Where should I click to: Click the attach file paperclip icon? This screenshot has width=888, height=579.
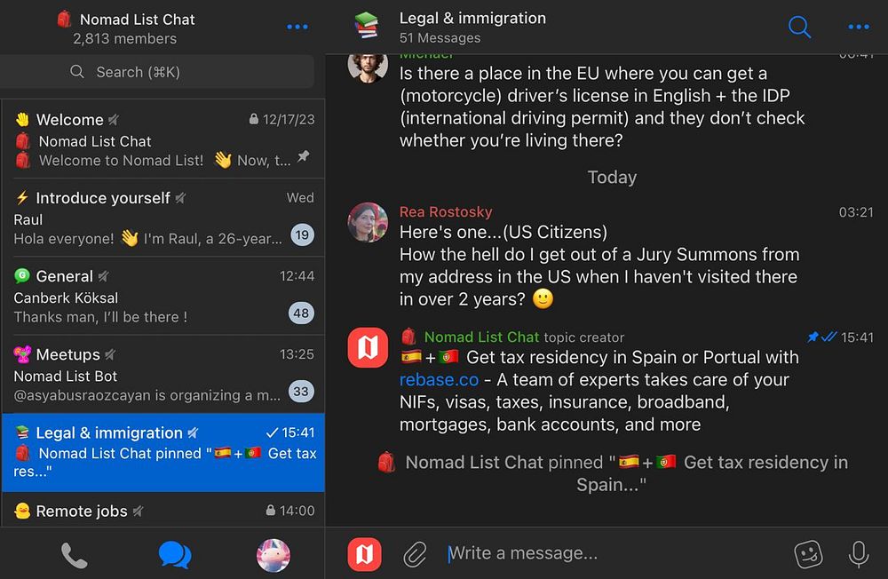click(415, 554)
